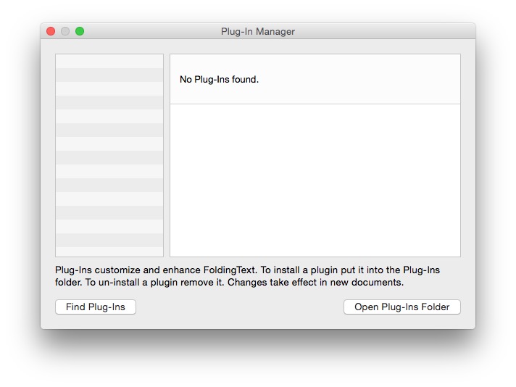The image size is (516, 387).
Task: Click the Find Plug-Ins button
Action: pyautogui.click(x=96, y=307)
